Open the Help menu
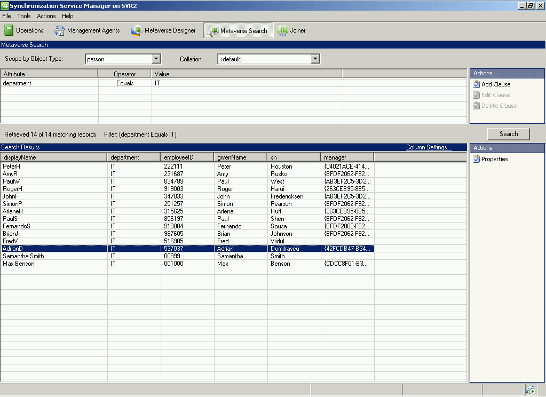The width and height of the screenshot is (546, 397). point(68,16)
